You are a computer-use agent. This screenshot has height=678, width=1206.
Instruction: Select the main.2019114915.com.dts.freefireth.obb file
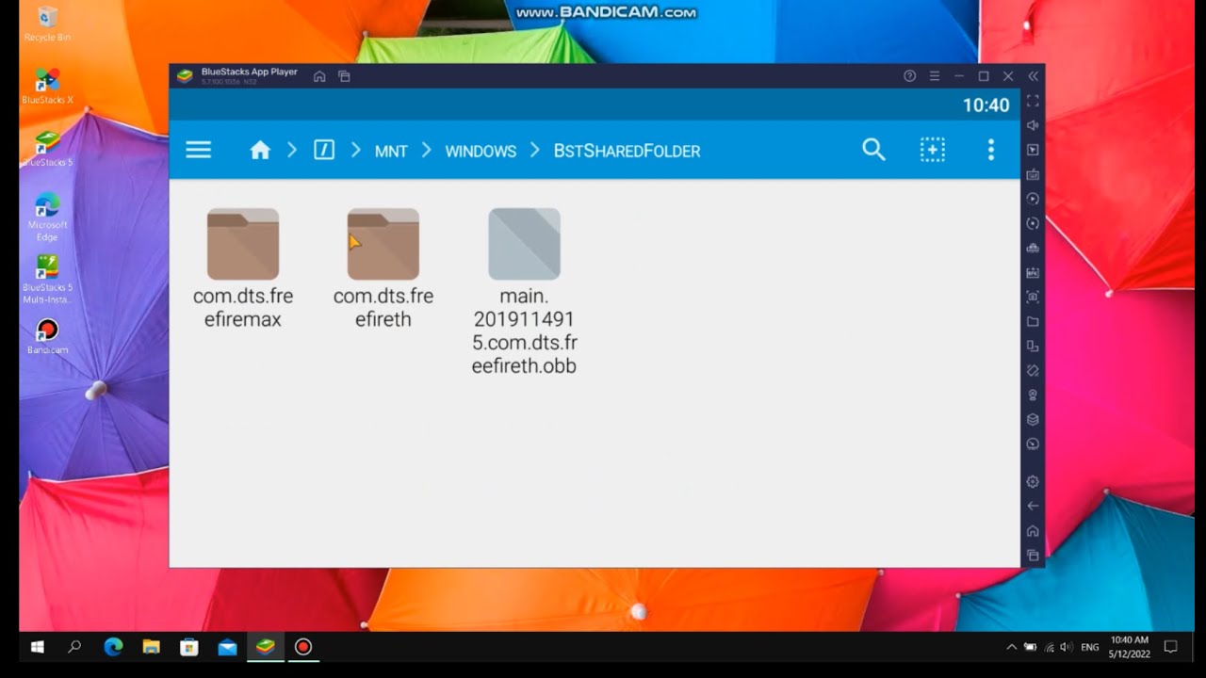[x=524, y=292]
